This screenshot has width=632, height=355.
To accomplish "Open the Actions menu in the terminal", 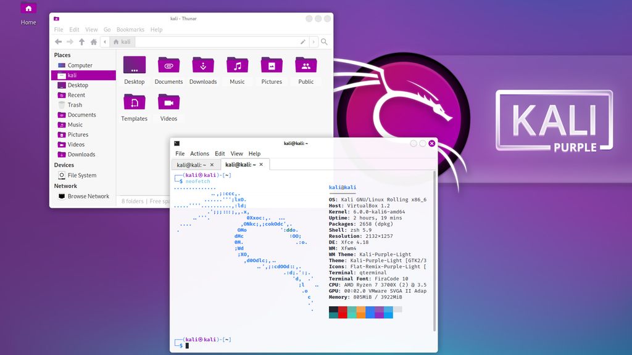I will tap(199, 153).
